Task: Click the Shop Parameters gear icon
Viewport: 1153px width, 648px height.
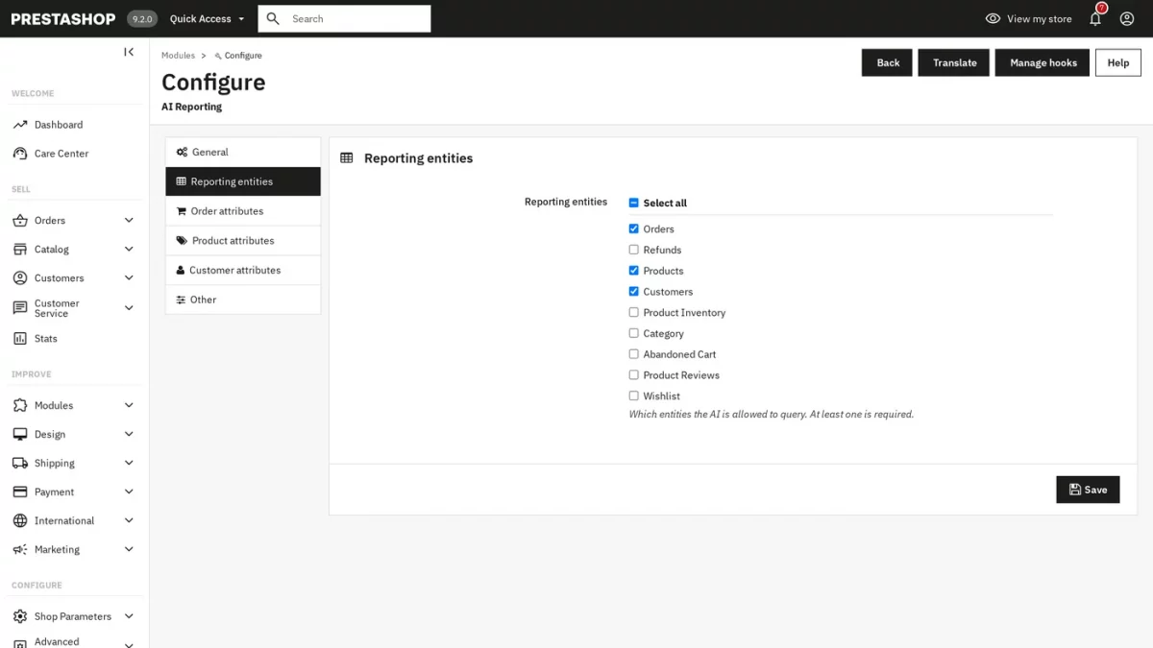Action: (x=20, y=616)
